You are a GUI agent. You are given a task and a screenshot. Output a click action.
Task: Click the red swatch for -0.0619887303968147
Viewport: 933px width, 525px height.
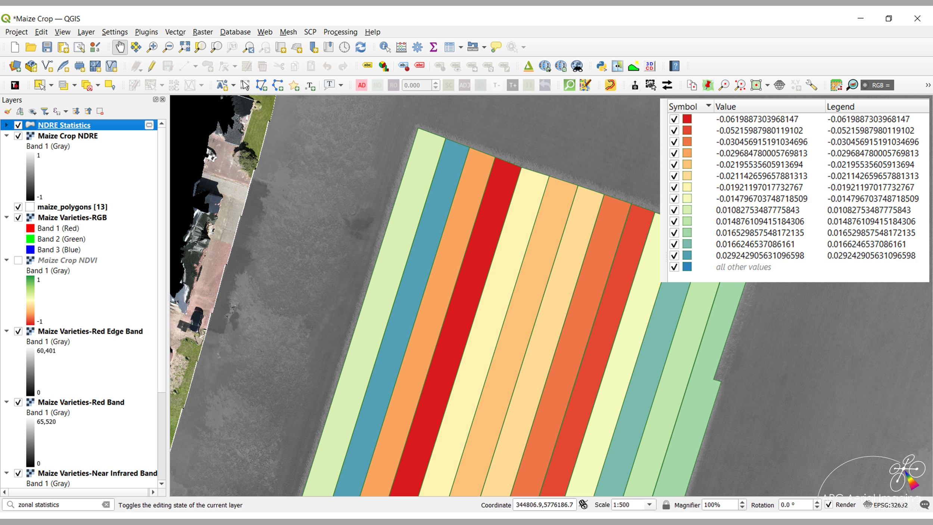687,119
